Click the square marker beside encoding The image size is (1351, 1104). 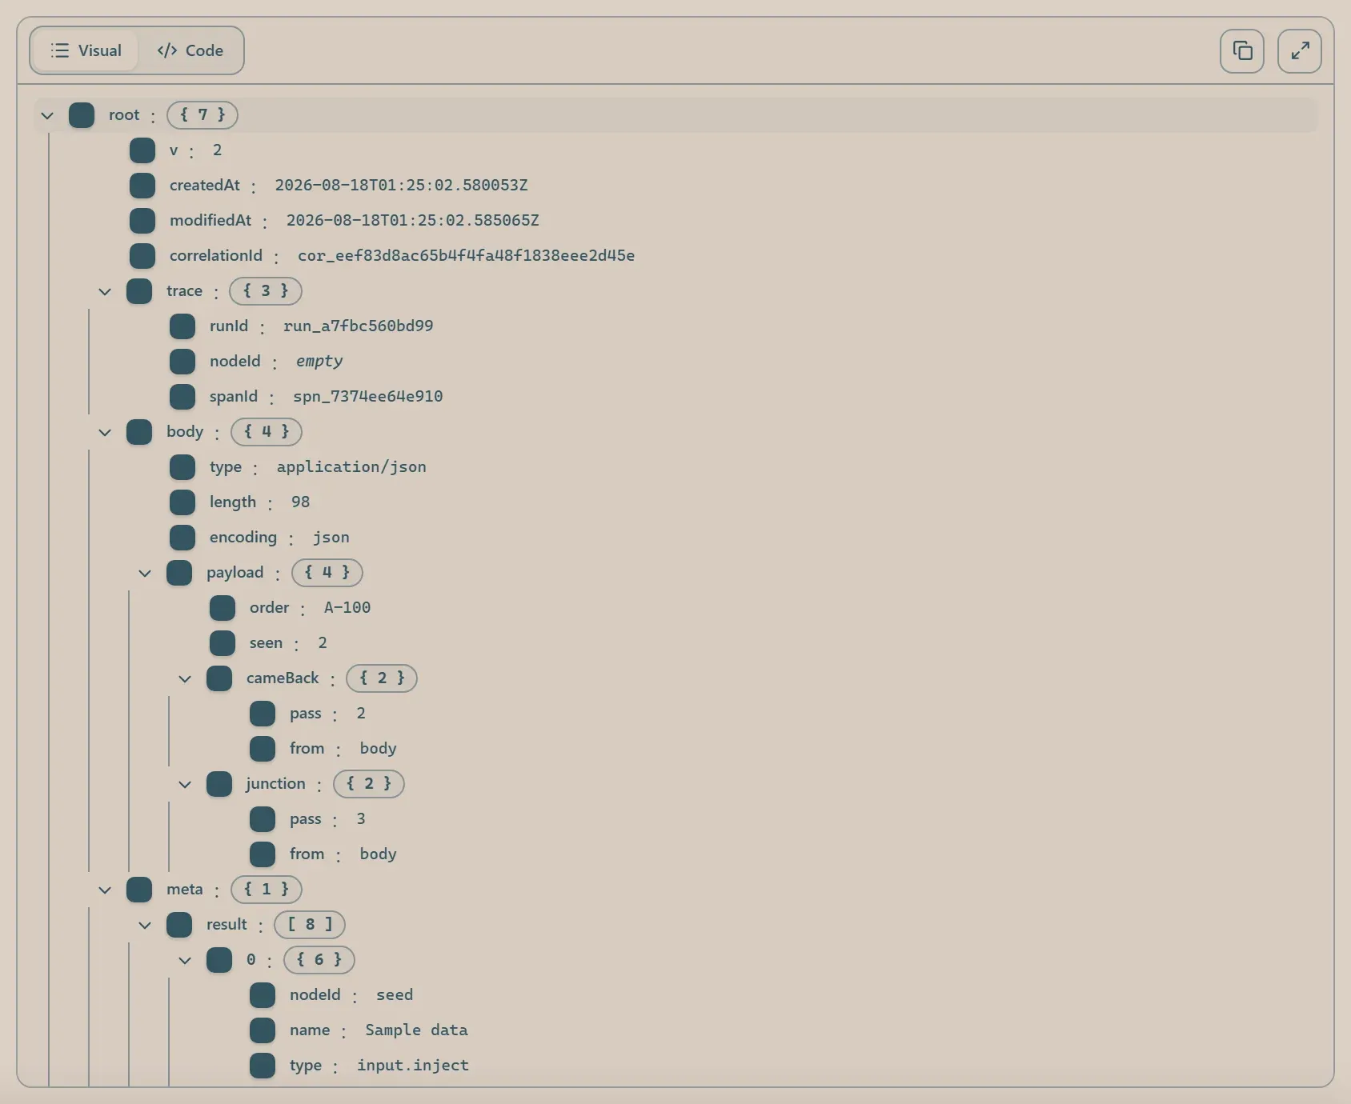click(182, 538)
